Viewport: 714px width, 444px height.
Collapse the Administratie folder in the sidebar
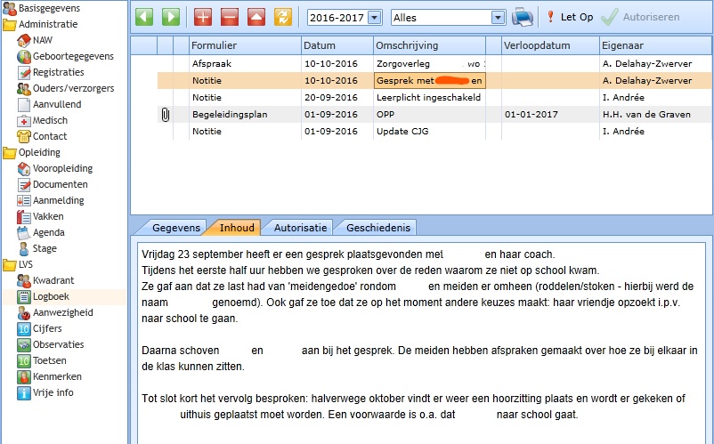point(10,24)
